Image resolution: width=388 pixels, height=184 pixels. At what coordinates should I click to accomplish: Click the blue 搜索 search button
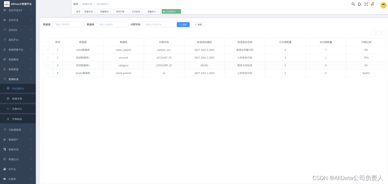pos(183,25)
